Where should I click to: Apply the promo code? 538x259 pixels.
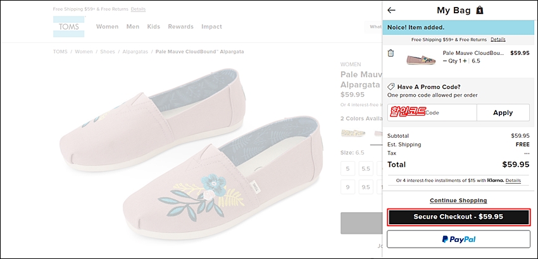tap(503, 112)
